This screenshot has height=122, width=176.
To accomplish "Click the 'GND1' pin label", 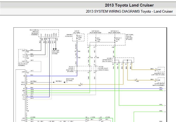I will click(23, 82).
